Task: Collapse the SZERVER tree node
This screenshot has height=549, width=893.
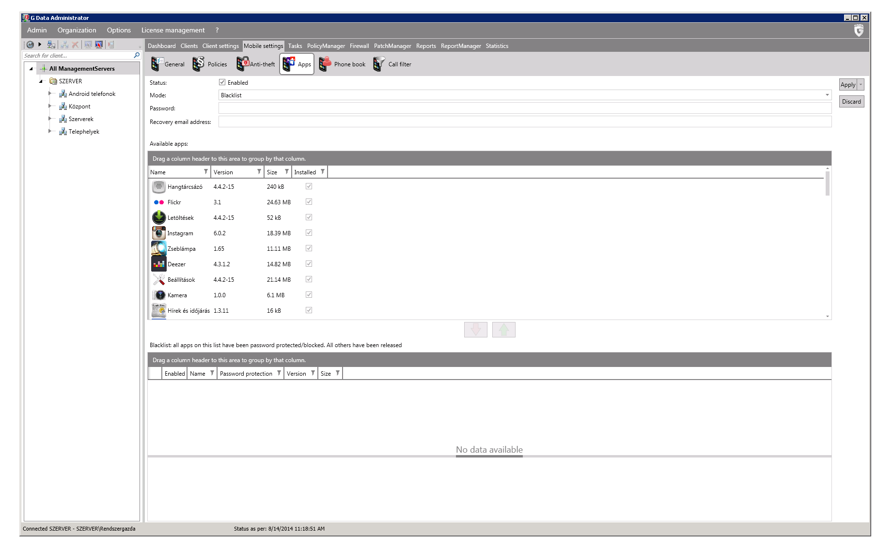Action: [41, 81]
